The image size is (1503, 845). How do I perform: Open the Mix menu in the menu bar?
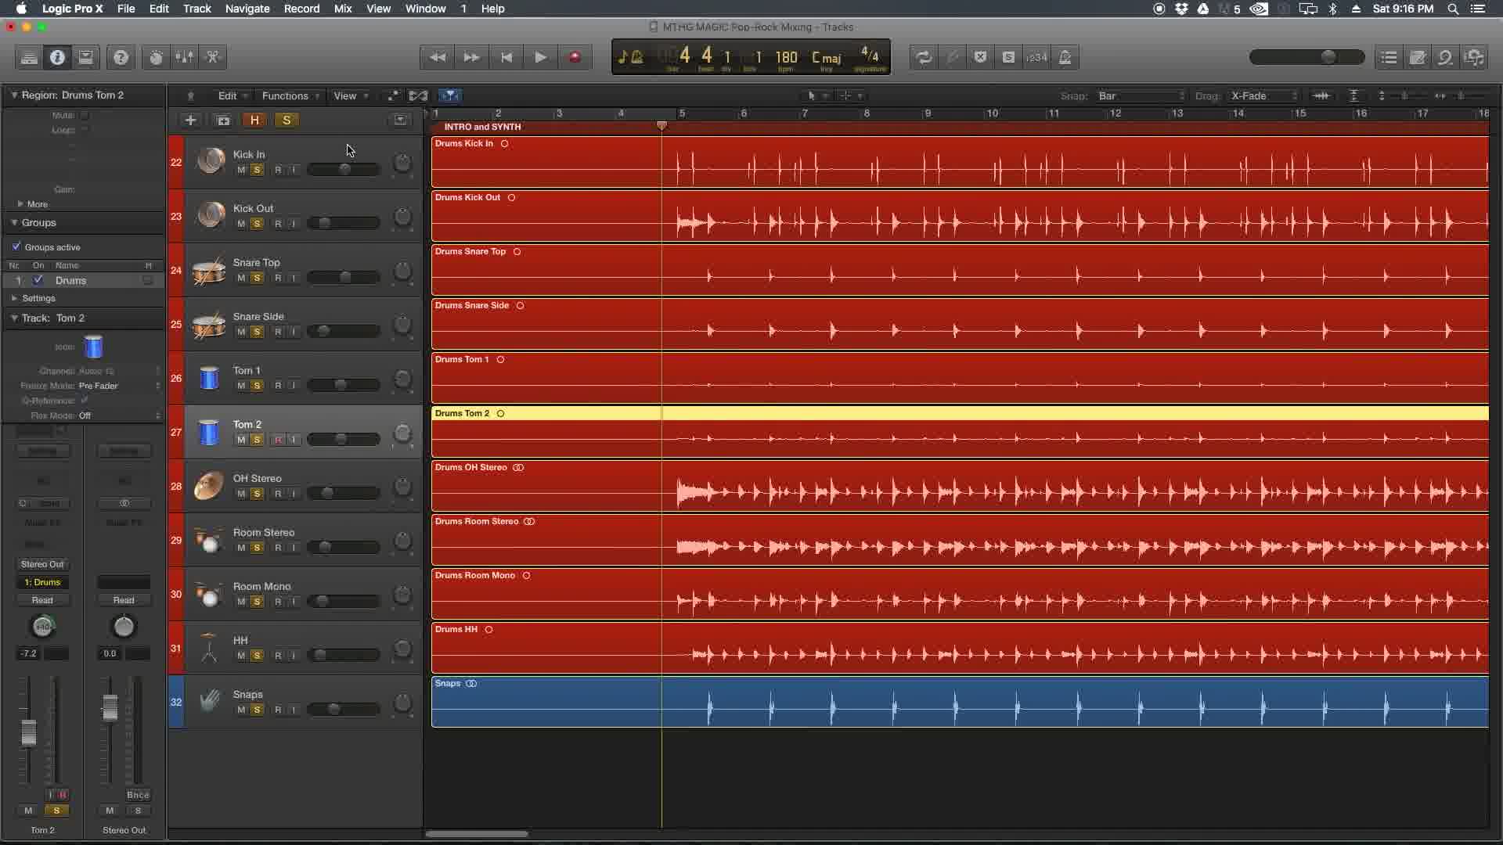coord(343,9)
